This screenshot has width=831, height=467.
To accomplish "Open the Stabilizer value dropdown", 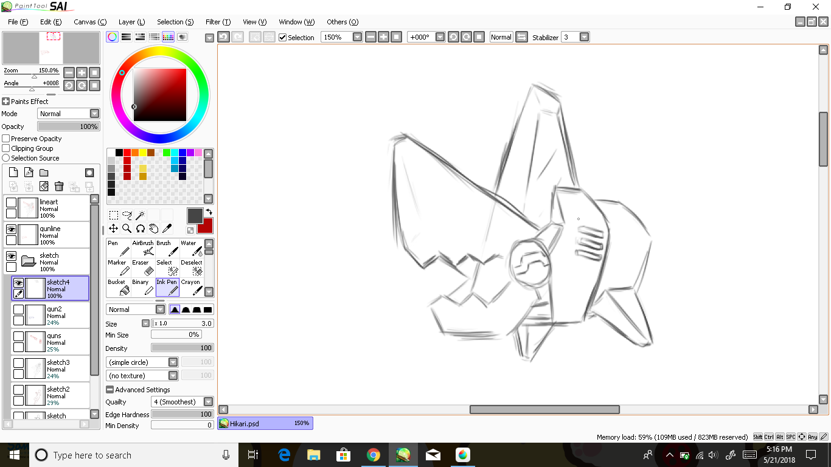I will [x=584, y=37].
